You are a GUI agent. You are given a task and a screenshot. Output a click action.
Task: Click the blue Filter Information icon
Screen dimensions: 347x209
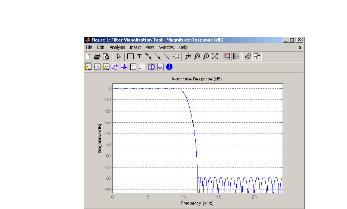click(x=169, y=67)
